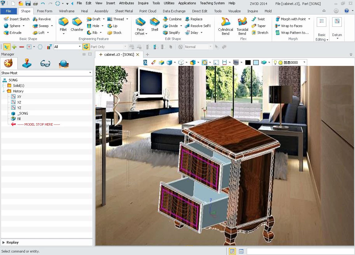355x255 pixels.
Task: Select the fill feature in history tree
Action: pos(19,119)
